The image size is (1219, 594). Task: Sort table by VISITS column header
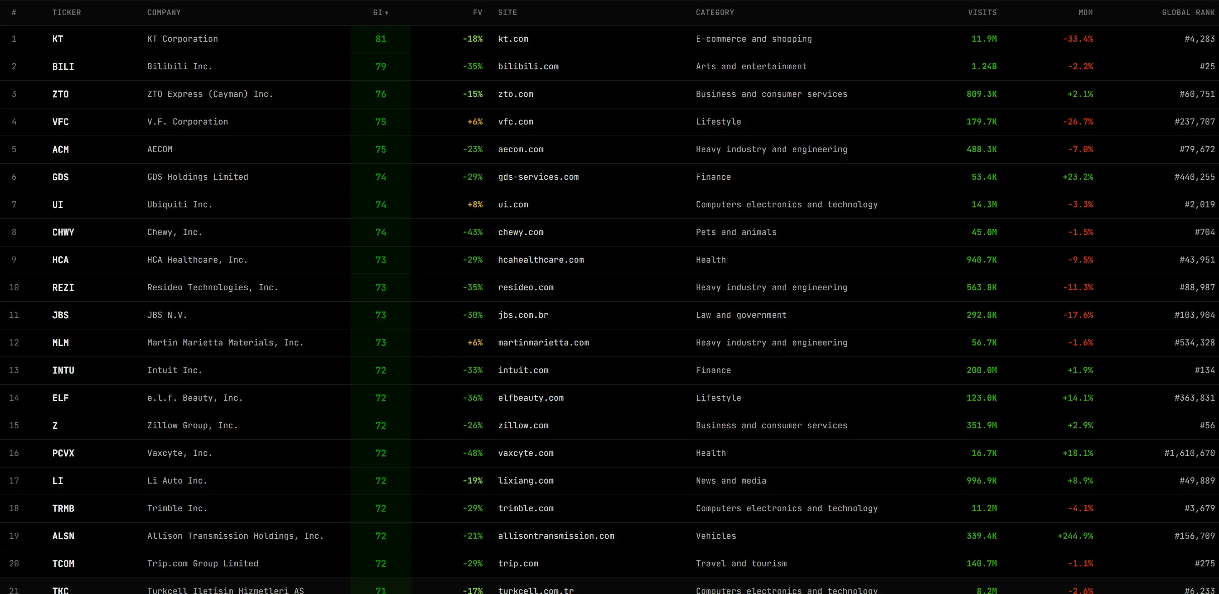[x=982, y=13]
